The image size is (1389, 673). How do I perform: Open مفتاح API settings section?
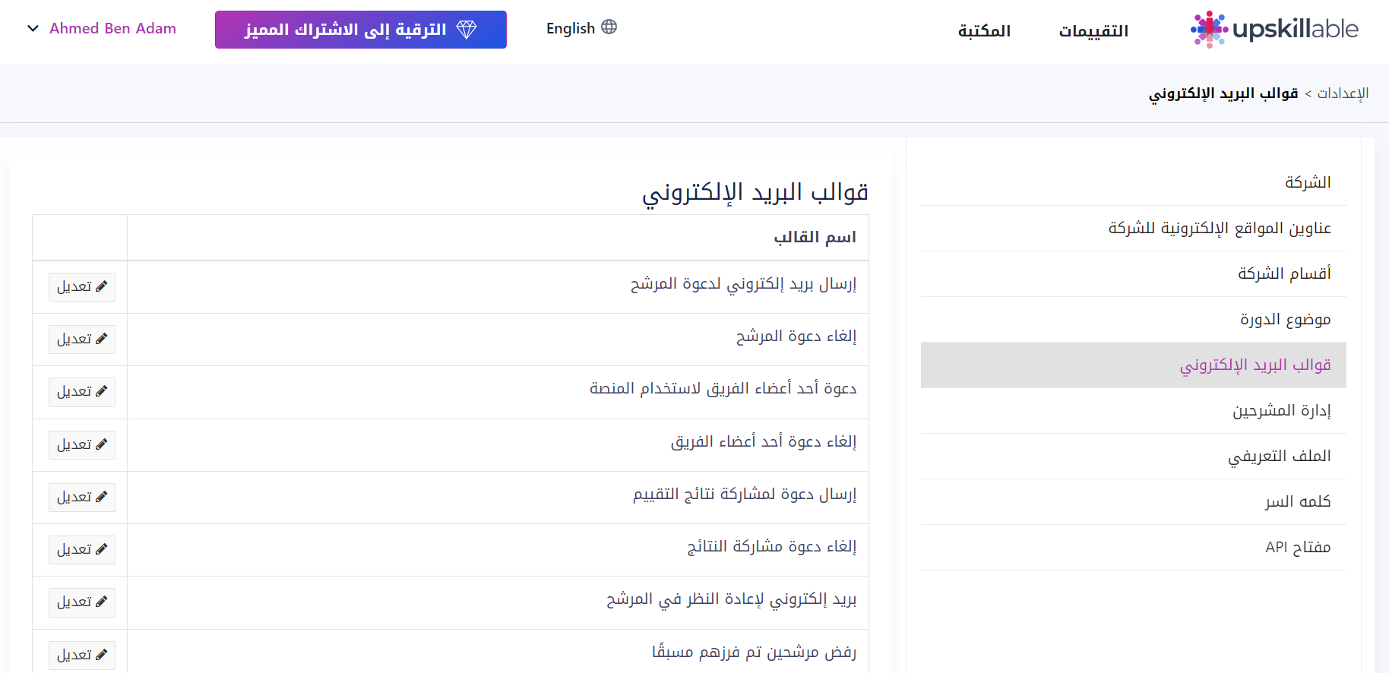[x=1134, y=547]
